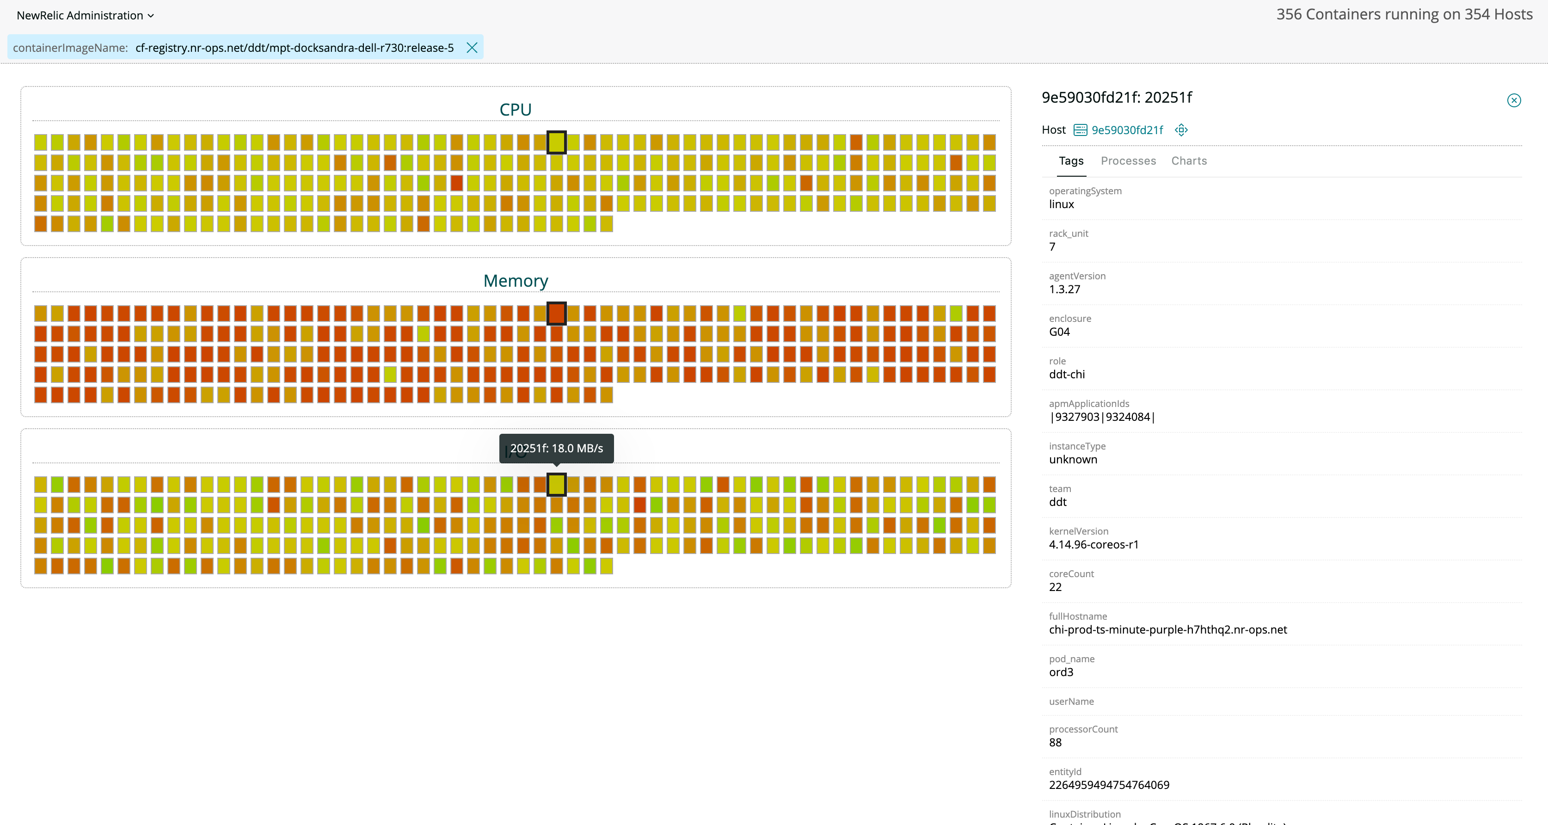Click the Memory heatmap title

point(515,281)
